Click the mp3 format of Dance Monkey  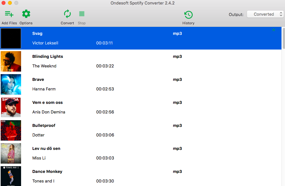(x=177, y=172)
